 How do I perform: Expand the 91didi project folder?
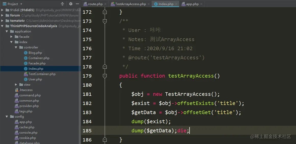2,10
